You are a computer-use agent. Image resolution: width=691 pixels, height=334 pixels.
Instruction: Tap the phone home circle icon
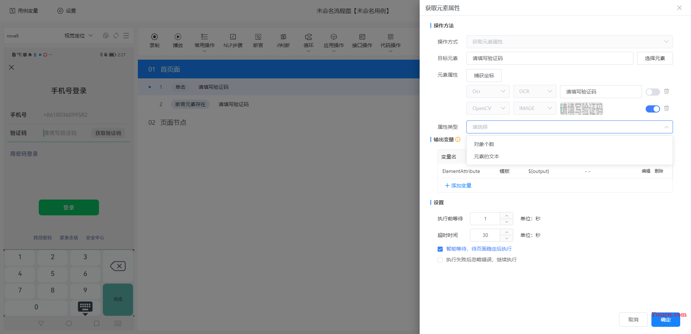pos(69,323)
